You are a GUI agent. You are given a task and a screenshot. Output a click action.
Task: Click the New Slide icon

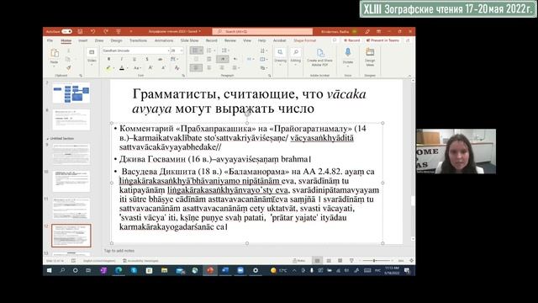92,52
